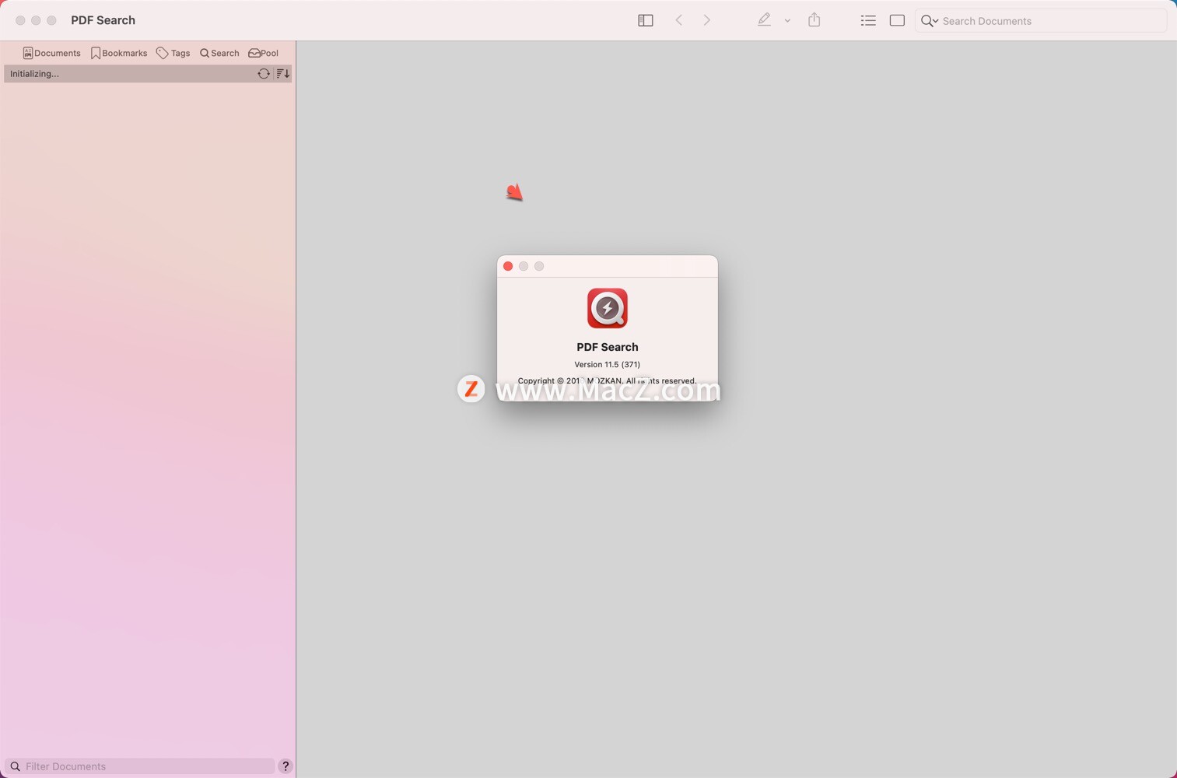The image size is (1177, 778).
Task: Open the highlight pen options dropdown
Action: (x=787, y=21)
